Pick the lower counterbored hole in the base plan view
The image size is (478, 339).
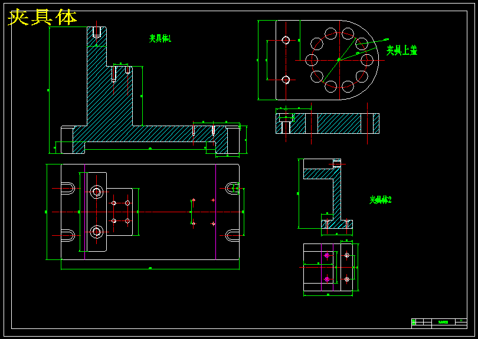pyautogui.click(x=97, y=232)
